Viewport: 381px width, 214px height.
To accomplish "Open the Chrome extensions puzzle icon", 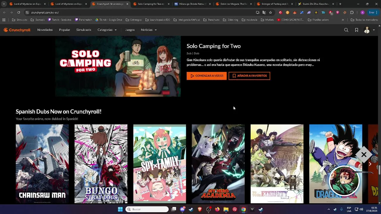I will 352,12.
